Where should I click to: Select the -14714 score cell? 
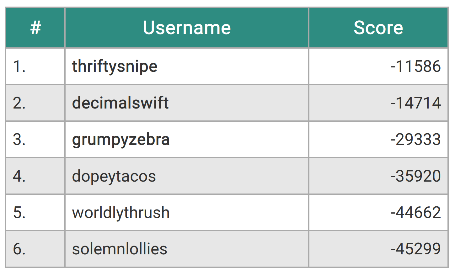point(415,103)
